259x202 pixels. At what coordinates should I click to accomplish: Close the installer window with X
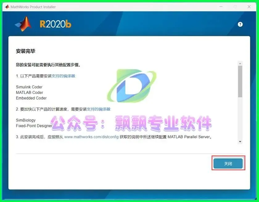pos(249,7)
